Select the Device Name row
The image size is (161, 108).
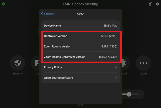pyautogui.click(x=80, y=26)
